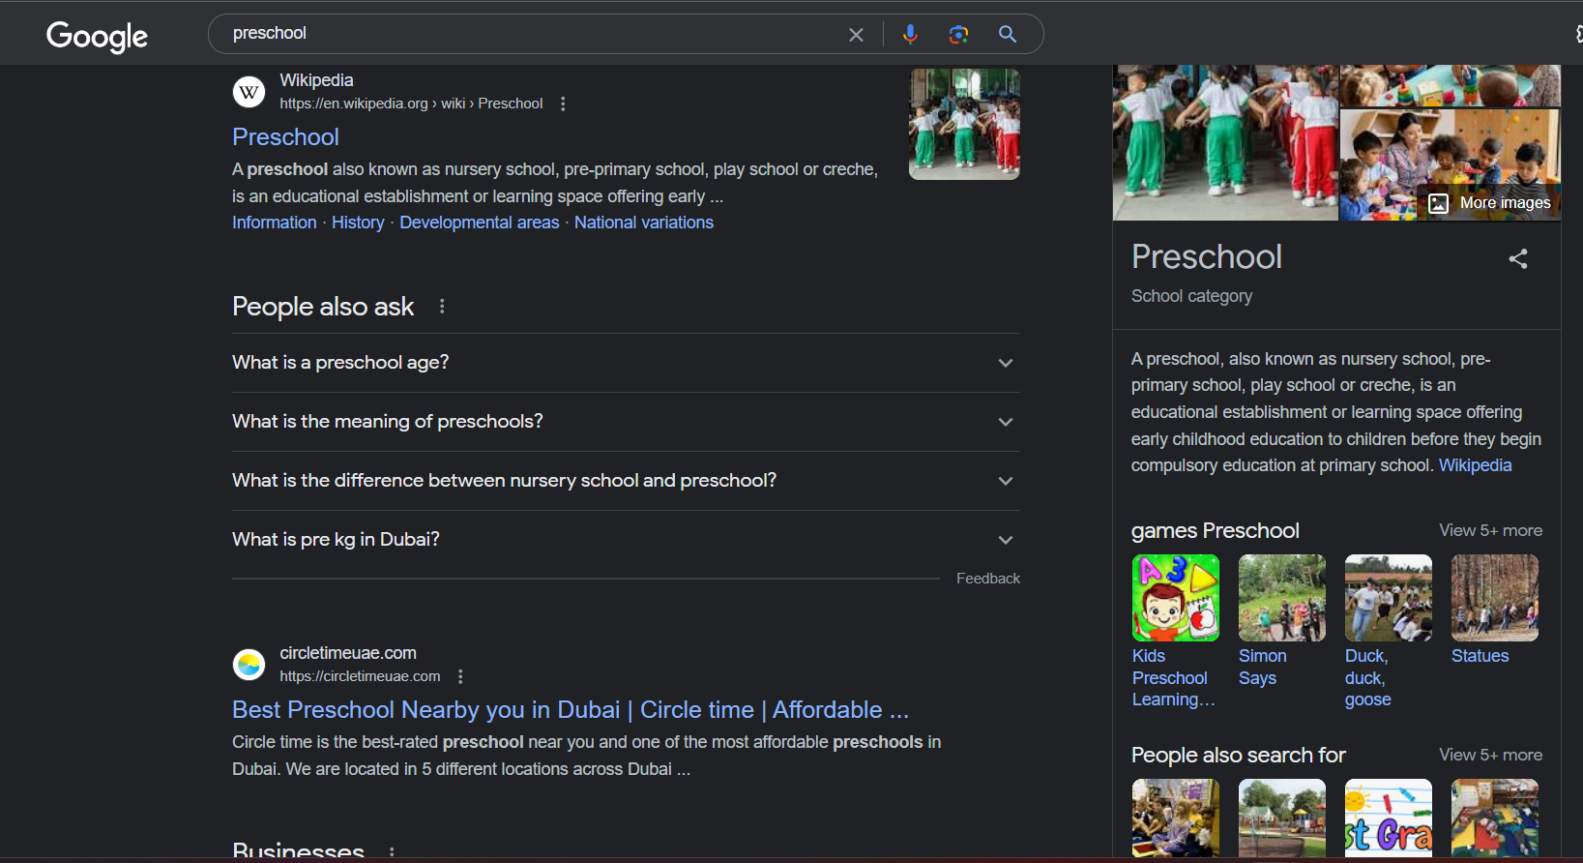The height and width of the screenshot is (863, 1583).
Task: Expand 'What is a preschool age?'
Action: (x=626, y=363)
